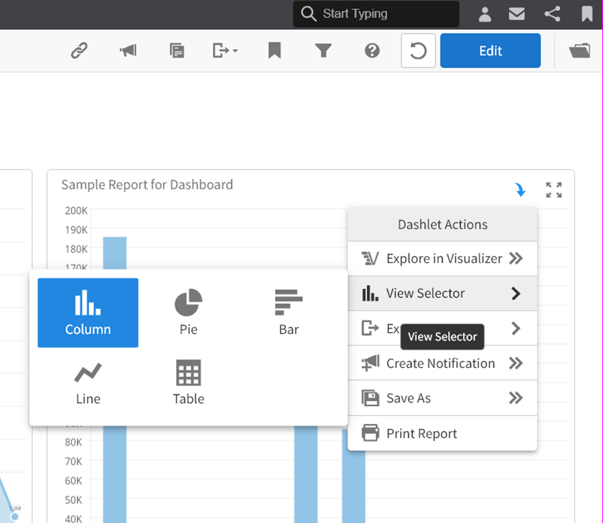Open the mail envelope icon

click(517, 14)
